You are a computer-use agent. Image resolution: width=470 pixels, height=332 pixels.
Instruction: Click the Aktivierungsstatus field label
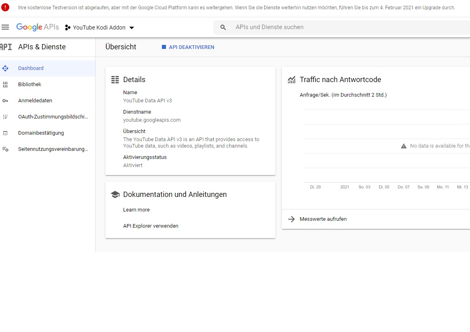pyautogui.click(x=145, y=157)
